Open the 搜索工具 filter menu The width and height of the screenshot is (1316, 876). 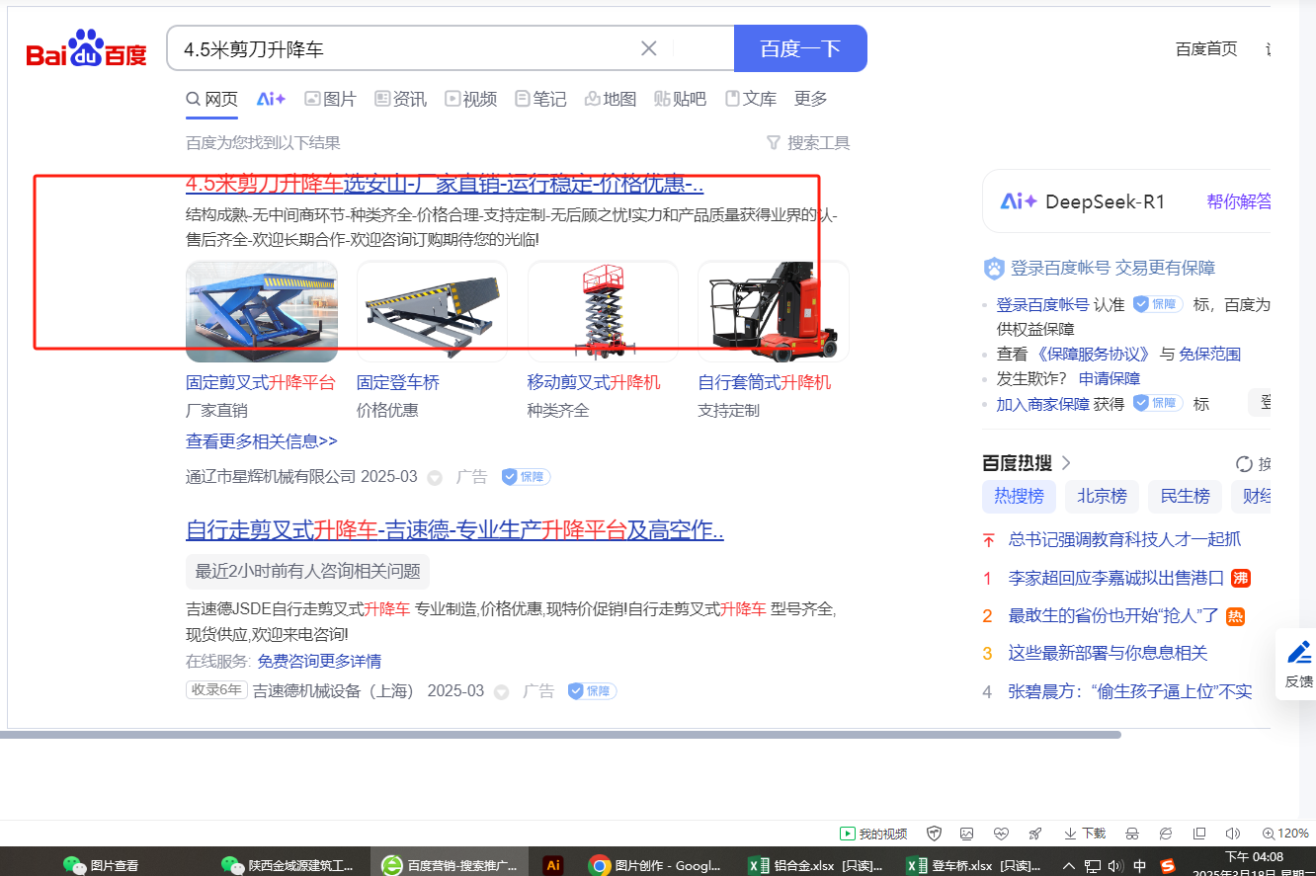[808, 143]
